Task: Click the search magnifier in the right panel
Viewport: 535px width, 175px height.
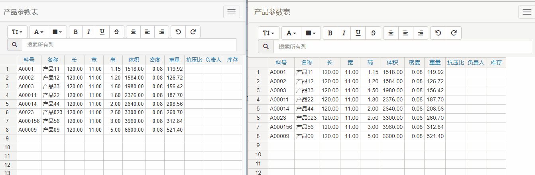Action: [266, 47]
